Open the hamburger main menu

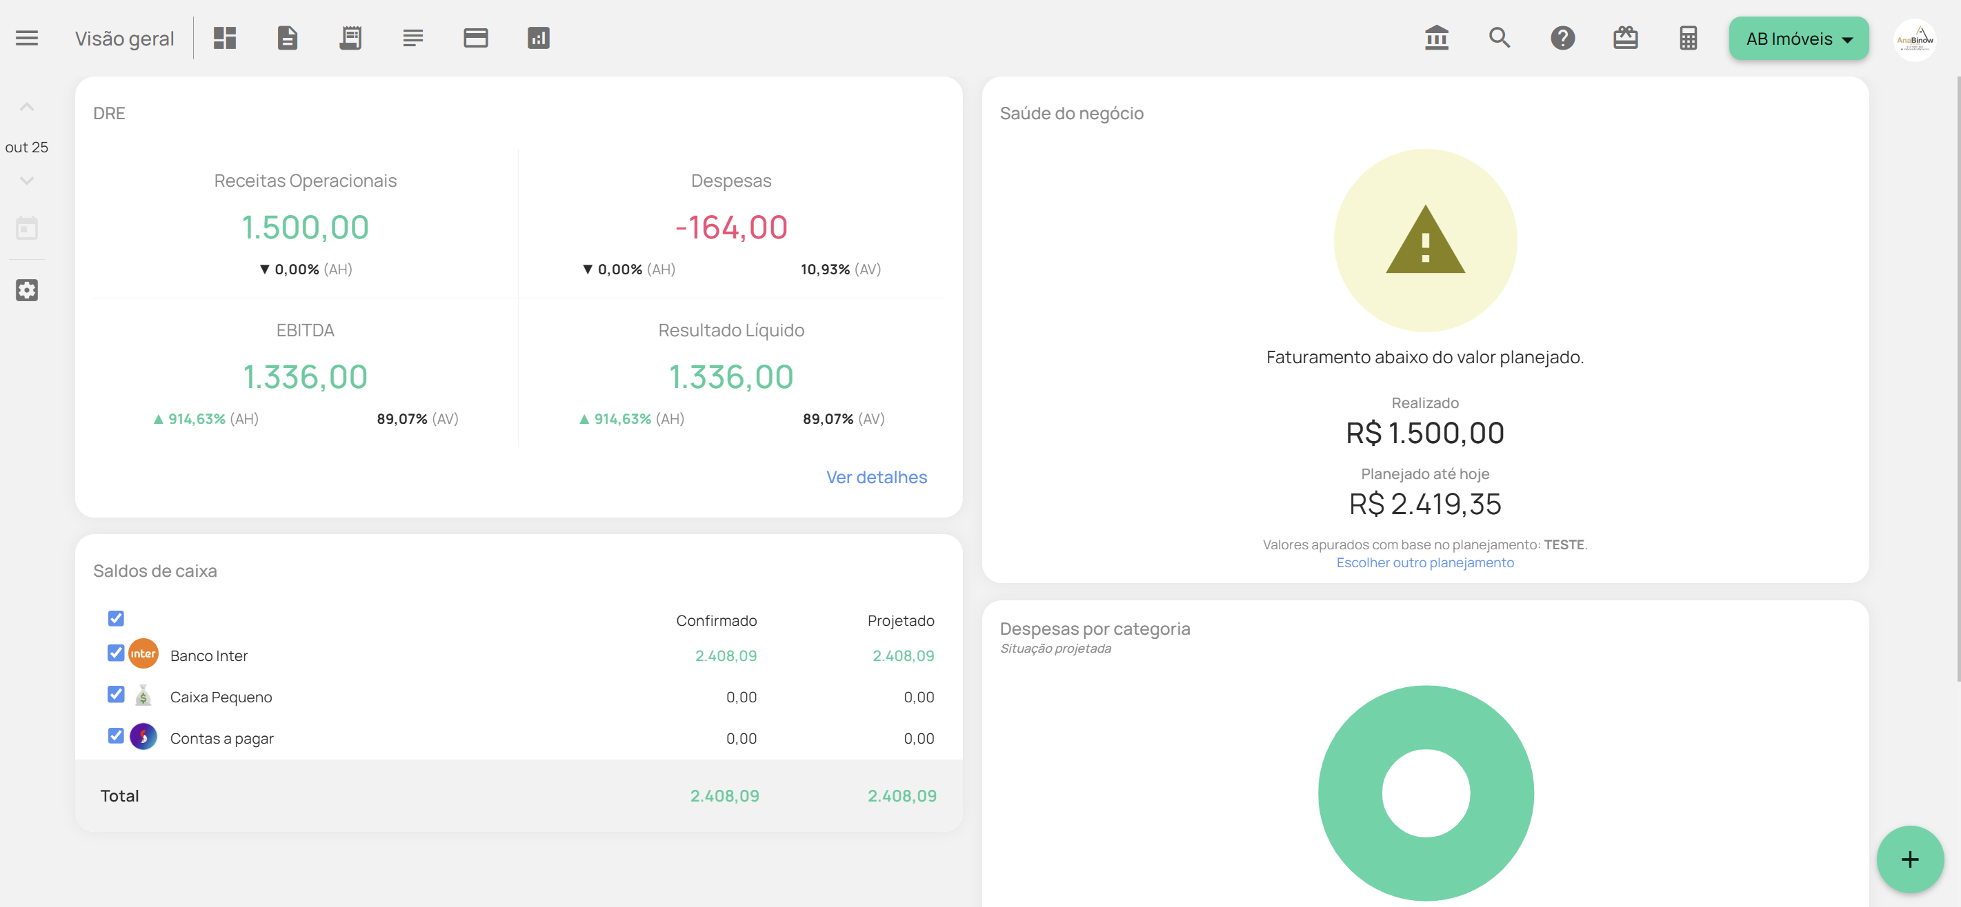pyautogui.click(x=27, y=38)
